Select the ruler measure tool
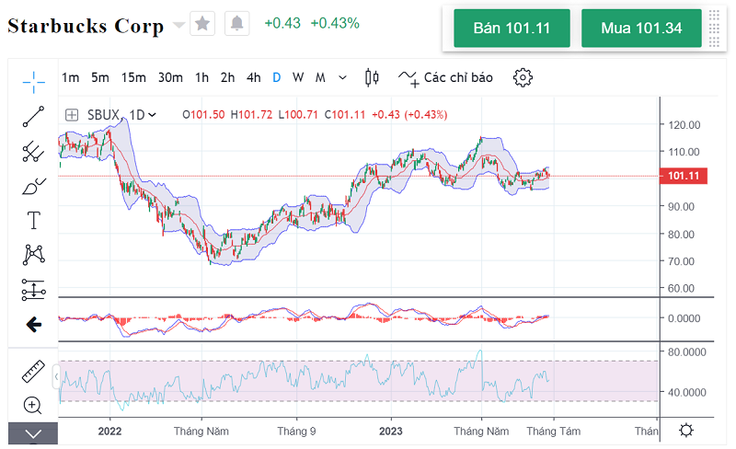This screenshot has height=449, width=736. tap(34, 371)
